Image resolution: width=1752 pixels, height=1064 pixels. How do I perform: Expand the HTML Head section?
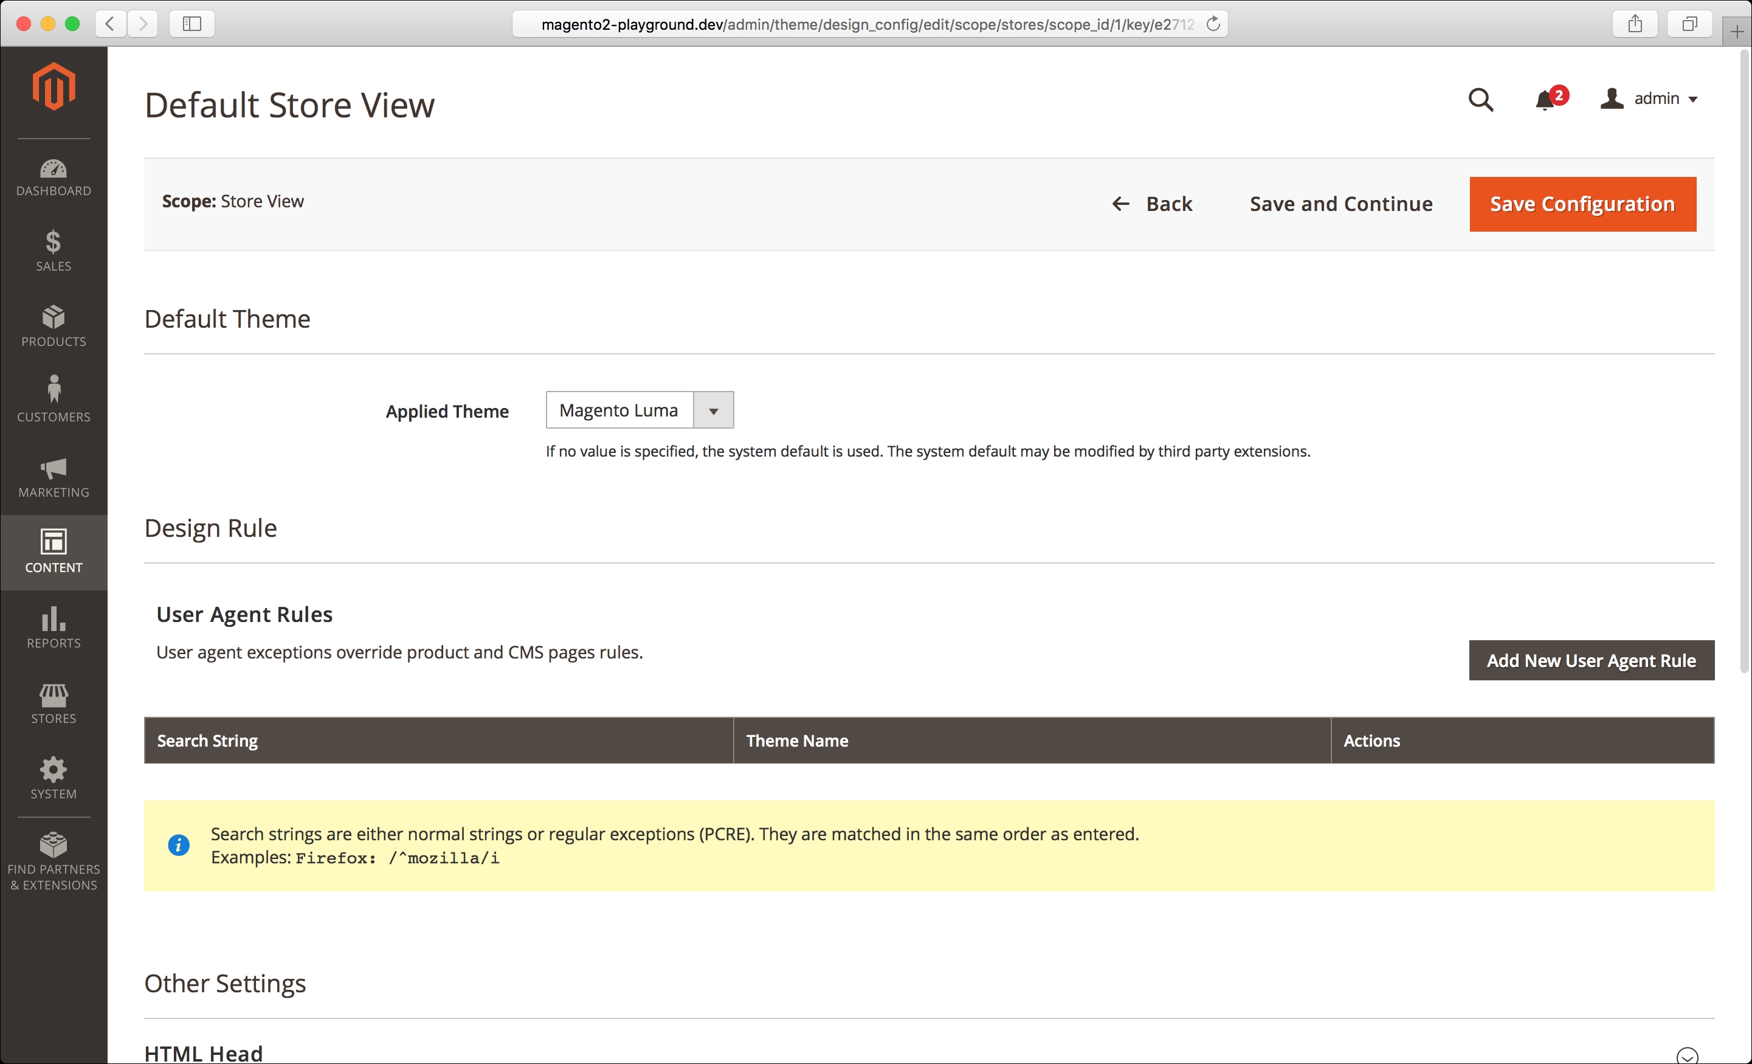[1686, 1055]
